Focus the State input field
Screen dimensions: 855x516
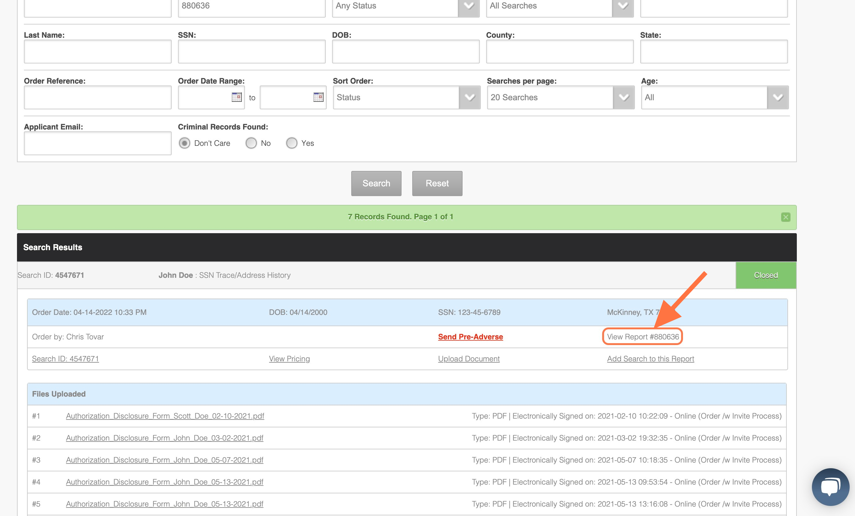pyautogui.click(x=714, y=51)
